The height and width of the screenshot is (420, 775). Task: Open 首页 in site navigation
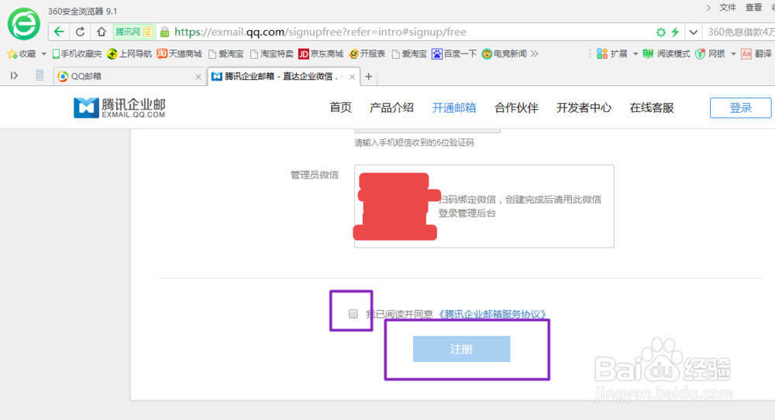[340, 108]
